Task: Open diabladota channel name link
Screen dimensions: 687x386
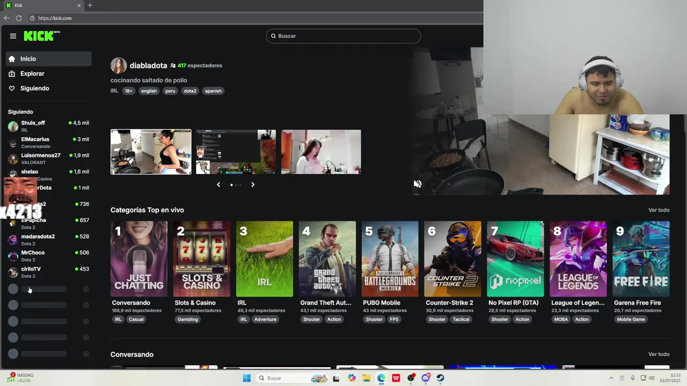Action: coord(148,65)
